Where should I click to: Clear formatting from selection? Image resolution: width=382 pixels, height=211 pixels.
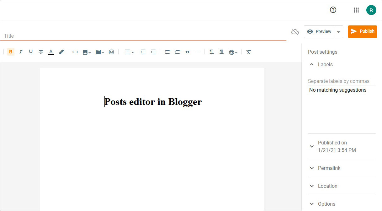click(249, 52)
